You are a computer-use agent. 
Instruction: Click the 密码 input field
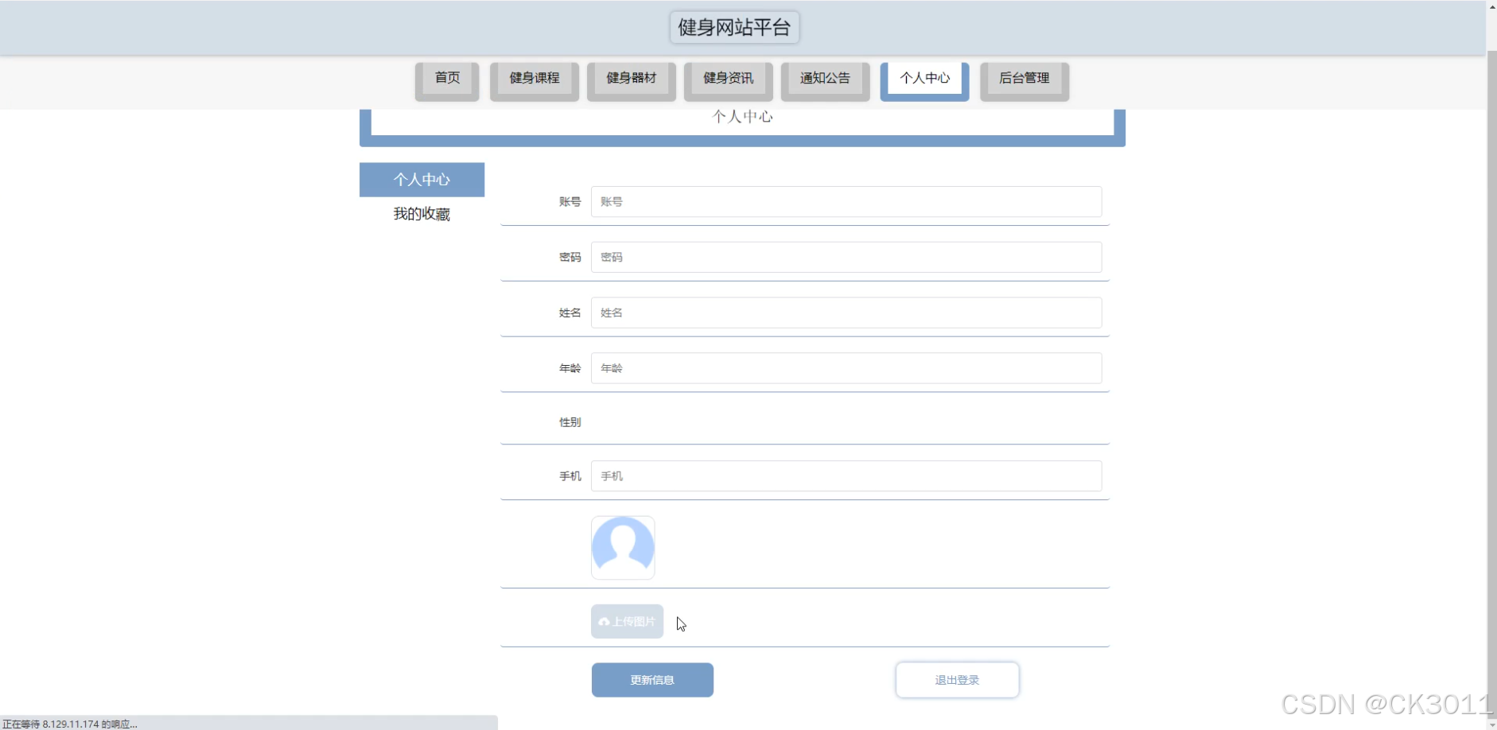click(846, 257)
